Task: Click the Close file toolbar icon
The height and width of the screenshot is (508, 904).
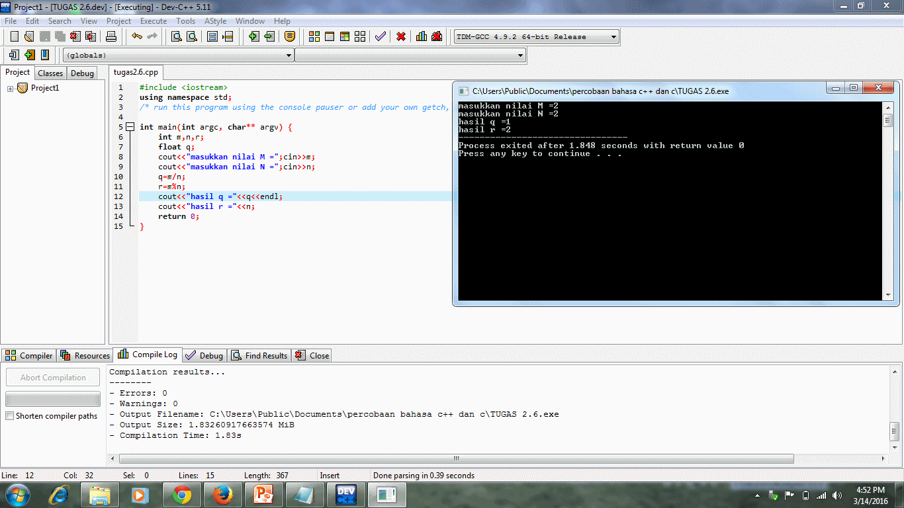Action: pyautogui.click(x=75, y=36)
